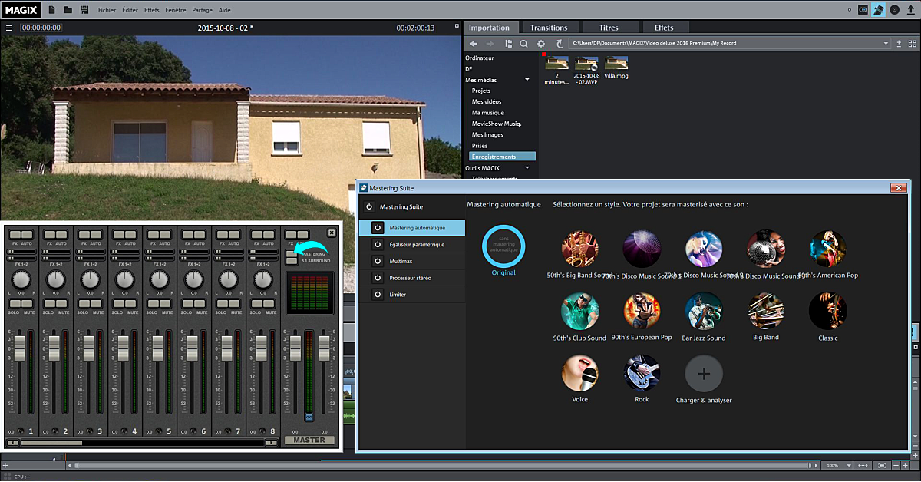921x482 pixels.
Task: Navigate back in the media pool
Action: pyautogui.click(x=474, y=44)
